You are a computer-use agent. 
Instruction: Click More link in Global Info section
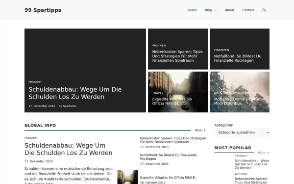[x=200, y=130]
